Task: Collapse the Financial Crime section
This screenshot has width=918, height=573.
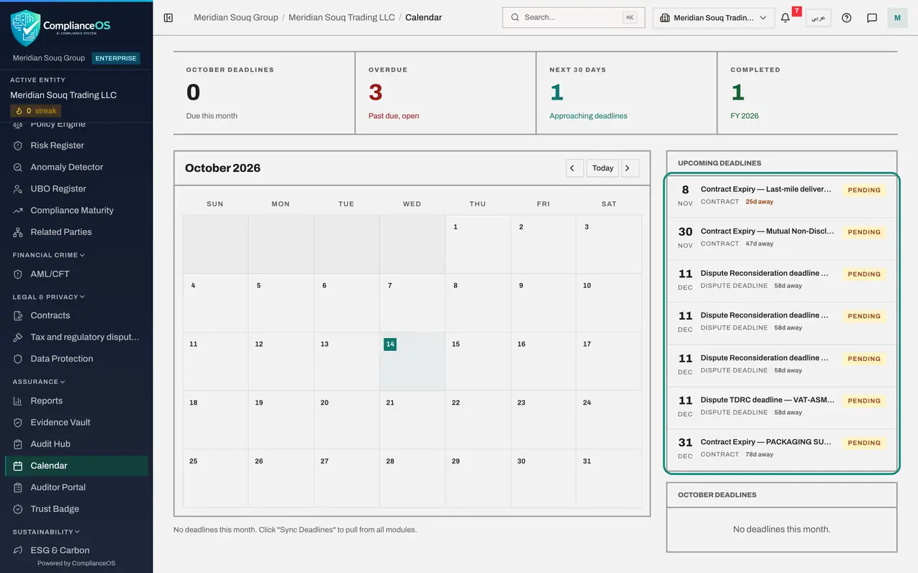Action: [49, 255]
